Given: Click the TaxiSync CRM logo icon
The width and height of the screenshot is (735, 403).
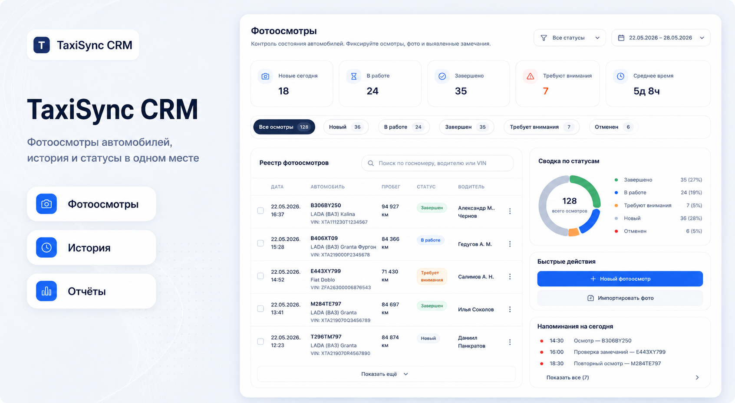Looking at the screenshot, I should (42, 45).
